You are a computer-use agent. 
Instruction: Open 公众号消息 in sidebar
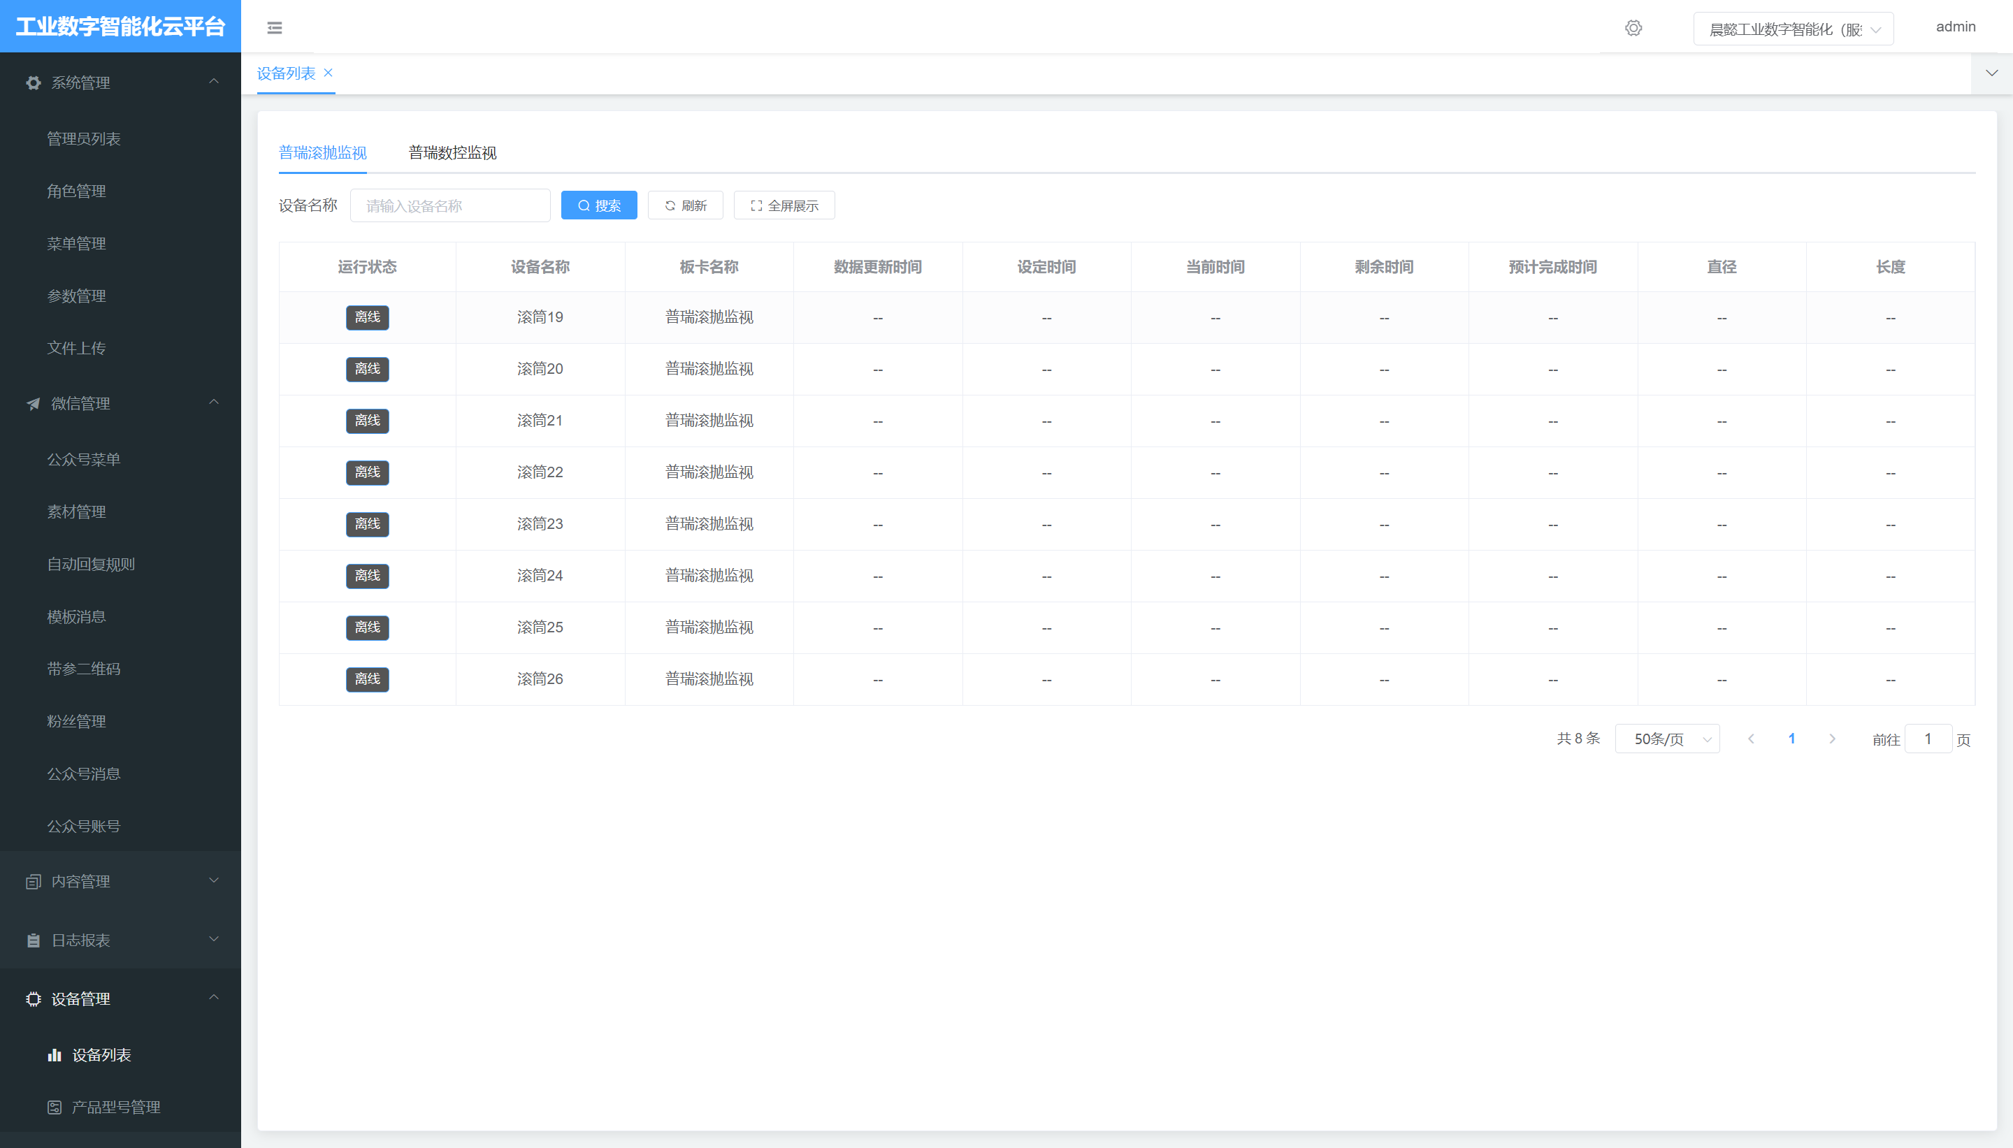[x=84, y=773]
